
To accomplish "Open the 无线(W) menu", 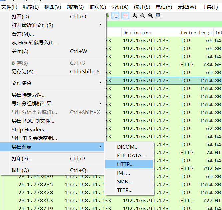I will [187, 7].
